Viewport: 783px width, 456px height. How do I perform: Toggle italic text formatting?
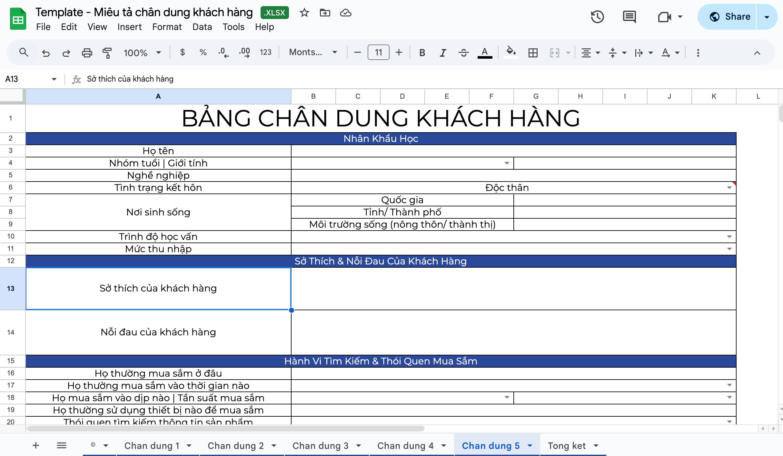coord(443,53)
